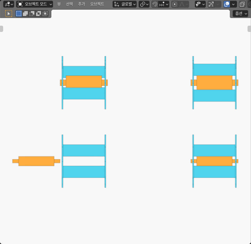Viewport: 251px width, 244px height.
Task: Toggle the viewport gizmos button
Action: click(x=211, y=4)
